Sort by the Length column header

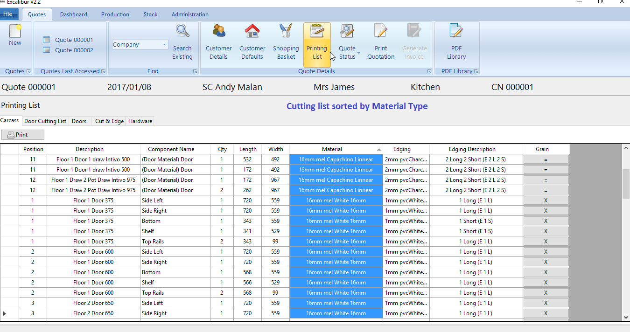pyautogui.click(x=248, y=149)
